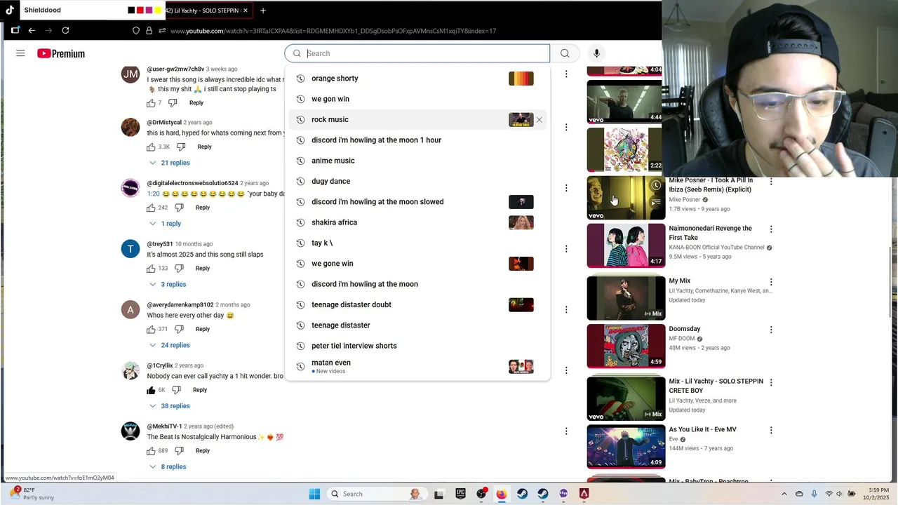Open Apex Legends taskbar icon

click(584, 494)
